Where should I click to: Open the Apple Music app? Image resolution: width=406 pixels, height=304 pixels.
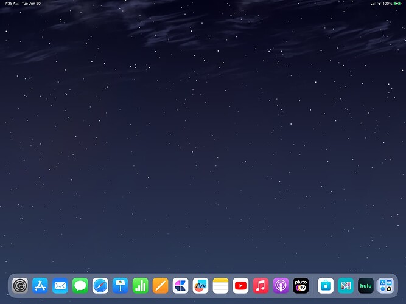[261, 285]
